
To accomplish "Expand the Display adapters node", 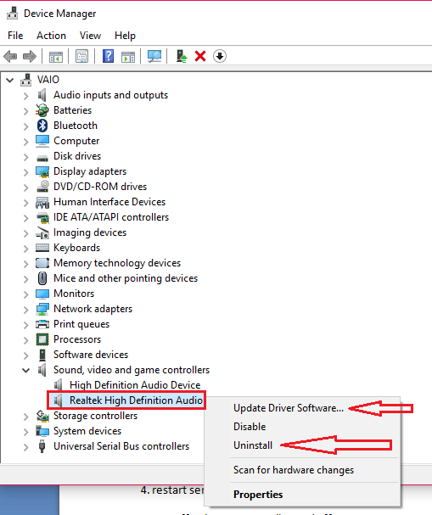I will click(x=26, y=171).
